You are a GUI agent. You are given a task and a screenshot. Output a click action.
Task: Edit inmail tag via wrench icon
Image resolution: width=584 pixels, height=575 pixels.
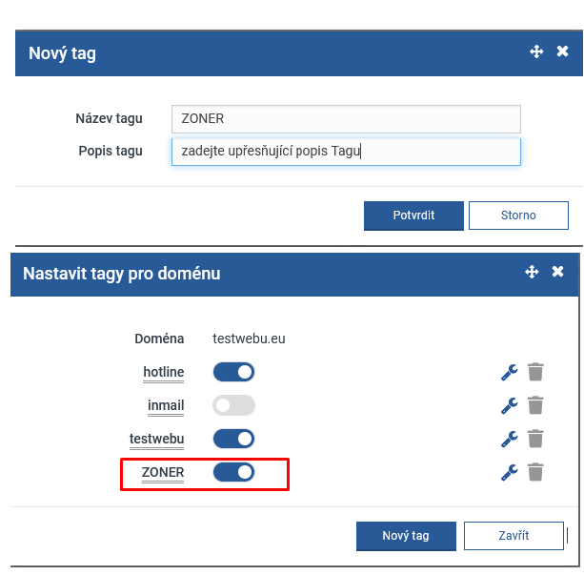coord(509,405)
